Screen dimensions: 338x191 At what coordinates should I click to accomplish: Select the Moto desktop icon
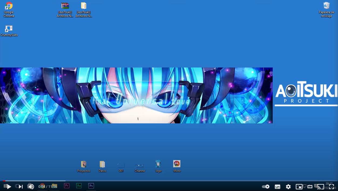point(177,166)
